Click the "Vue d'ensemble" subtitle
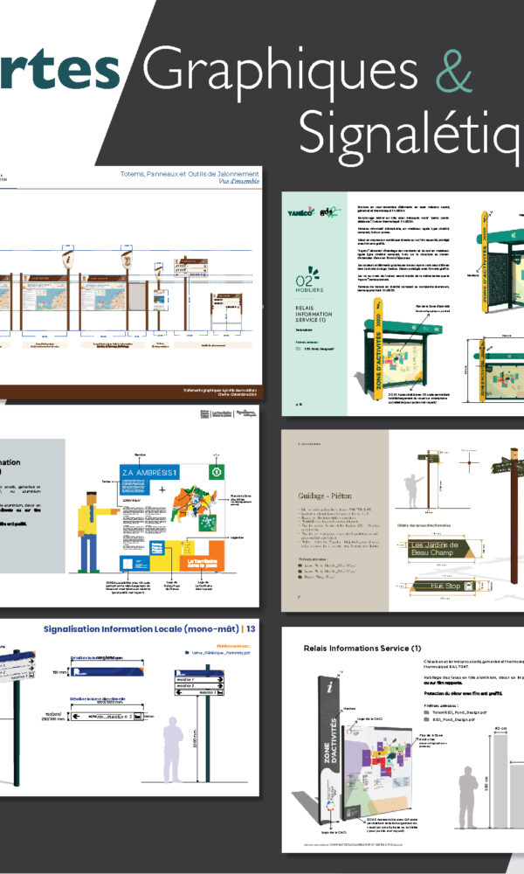Viewport: 524px width, 874px height. click(x=239, y=181)
